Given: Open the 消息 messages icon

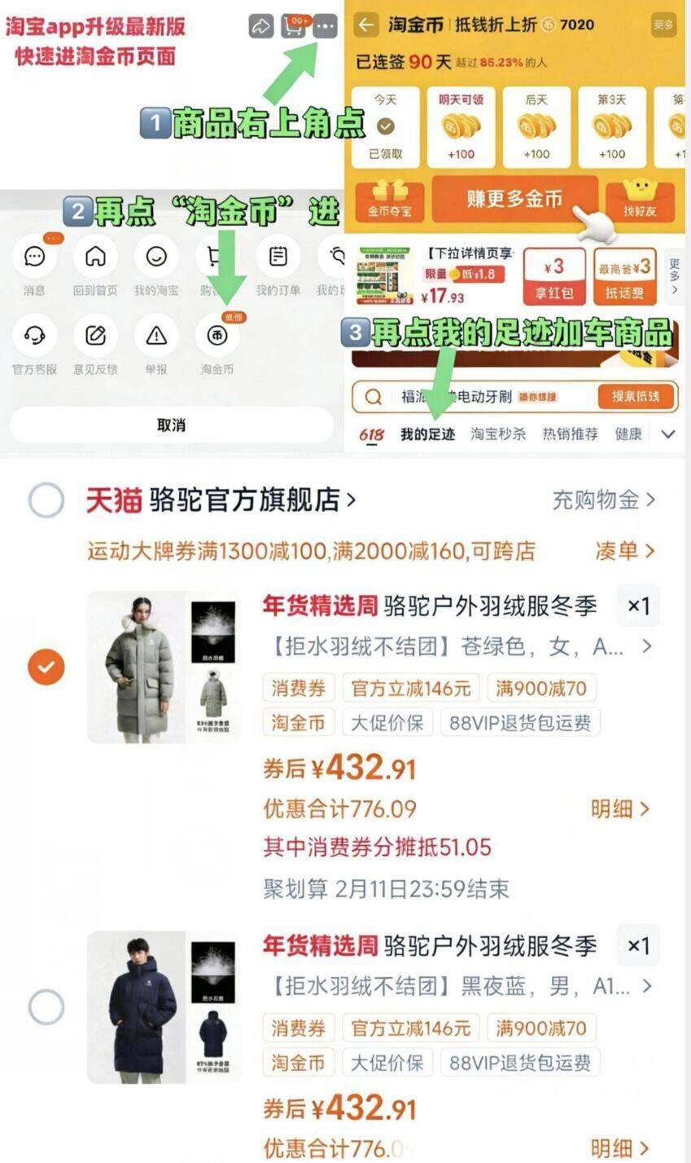Looking at the screenshot, I should (34, 257).
